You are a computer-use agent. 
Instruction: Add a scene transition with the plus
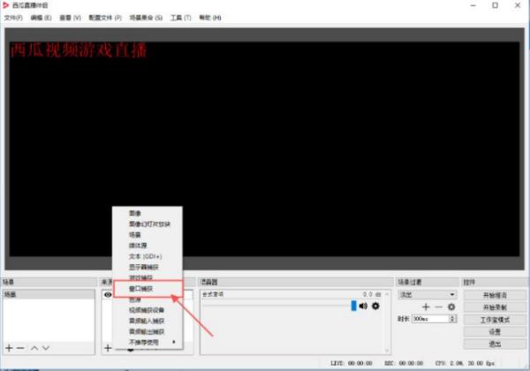[x=426, y=307]
